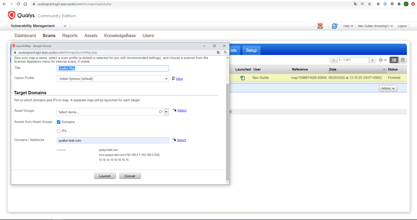Click the map/1598674526.93904 reference cell
Viewport: 417px width, 220px height.
pos(309,78)
